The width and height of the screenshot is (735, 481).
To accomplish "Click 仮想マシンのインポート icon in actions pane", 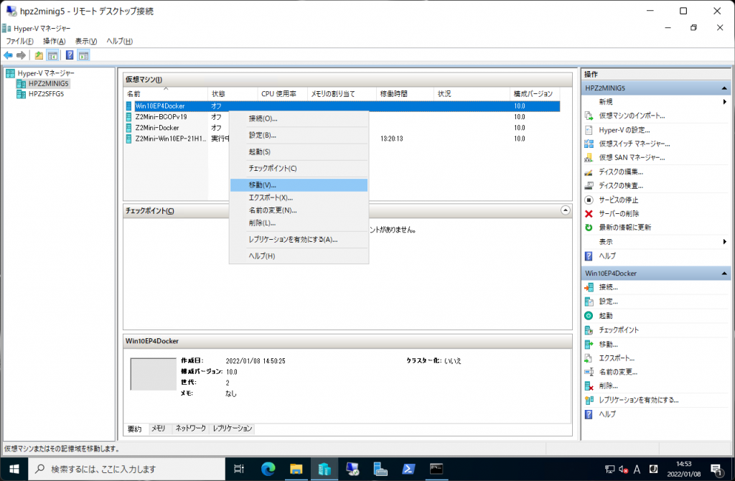I will (x=589, y=116).
